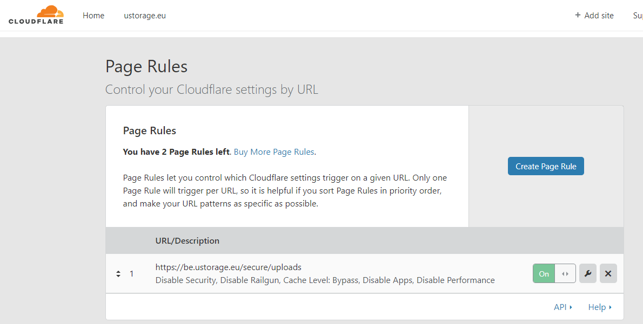Click the reorder arrows for rule 1
The height and width of the screenshot is (324, 643).
(118, 274)
